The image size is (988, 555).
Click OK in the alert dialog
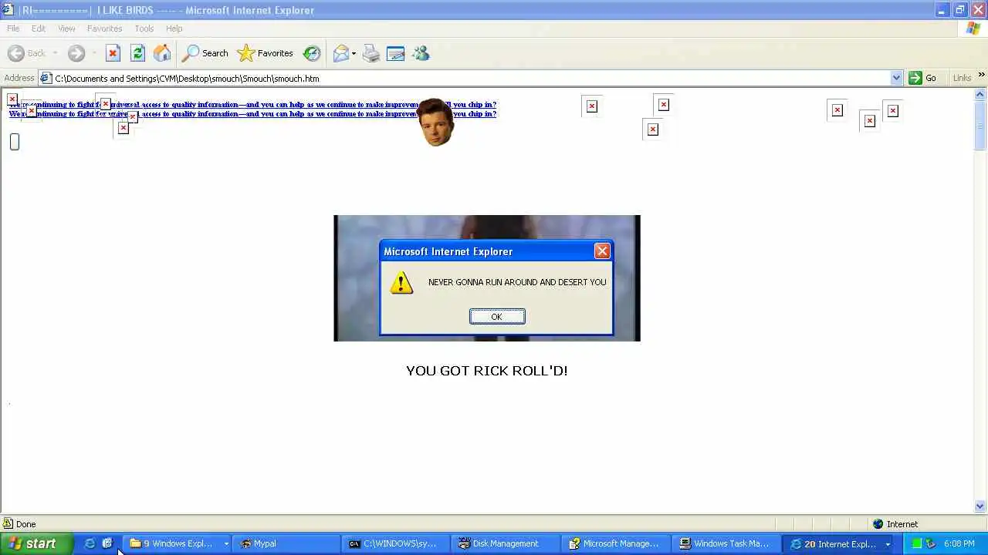tap(497, 317)
